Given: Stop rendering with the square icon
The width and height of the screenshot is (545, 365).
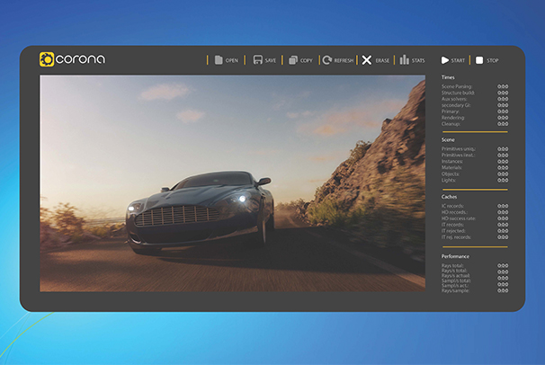Looking at the screenshot, I should pos(479,60).
